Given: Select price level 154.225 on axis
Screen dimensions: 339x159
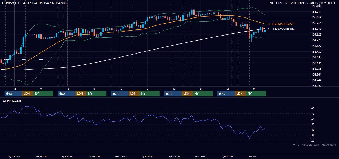Looking at the screenshot, I should 317,40.
